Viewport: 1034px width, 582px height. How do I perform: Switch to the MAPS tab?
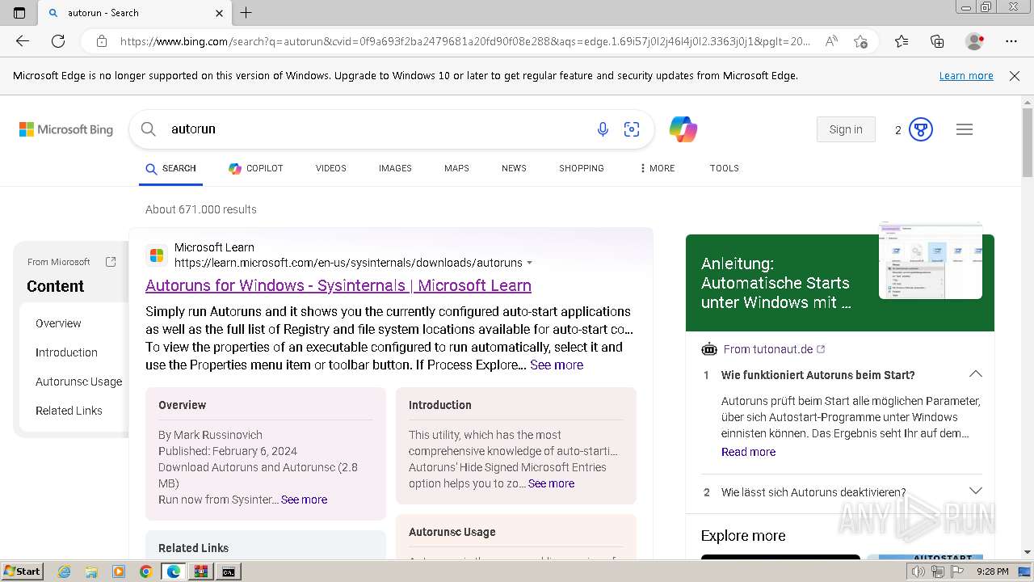tap(456, 168)
